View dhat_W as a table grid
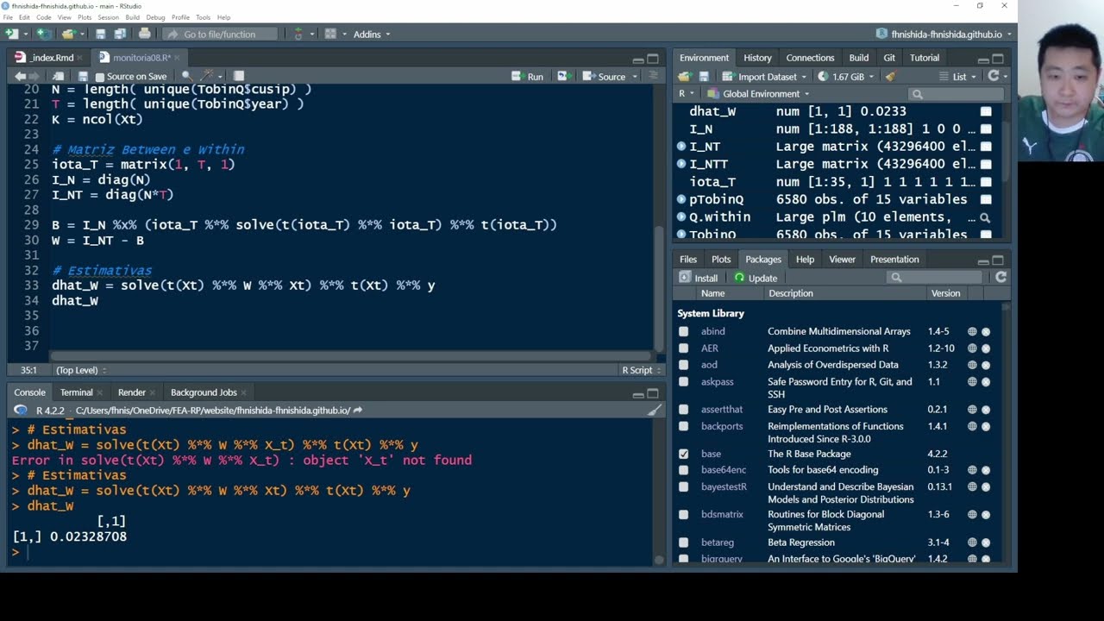 986,111
